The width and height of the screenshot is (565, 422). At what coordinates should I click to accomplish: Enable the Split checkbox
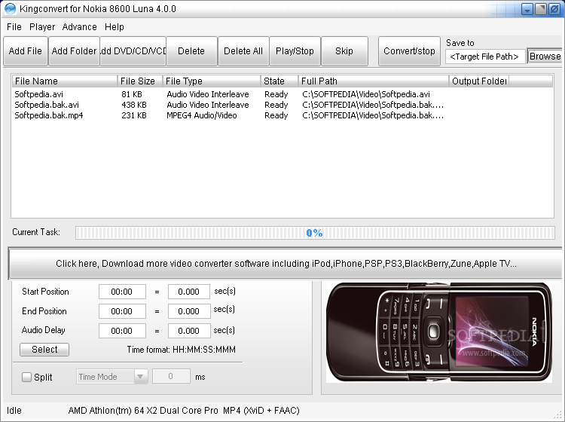point(26,377)
